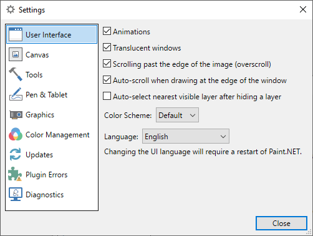The image size is (313, 236).
Task: Enable Auto-select nearest visible layer
Action: pyautogui.click(x=107, y=96)
